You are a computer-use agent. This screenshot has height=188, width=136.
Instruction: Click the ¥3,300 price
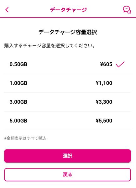pyautogui.click(x=104, y=102)
